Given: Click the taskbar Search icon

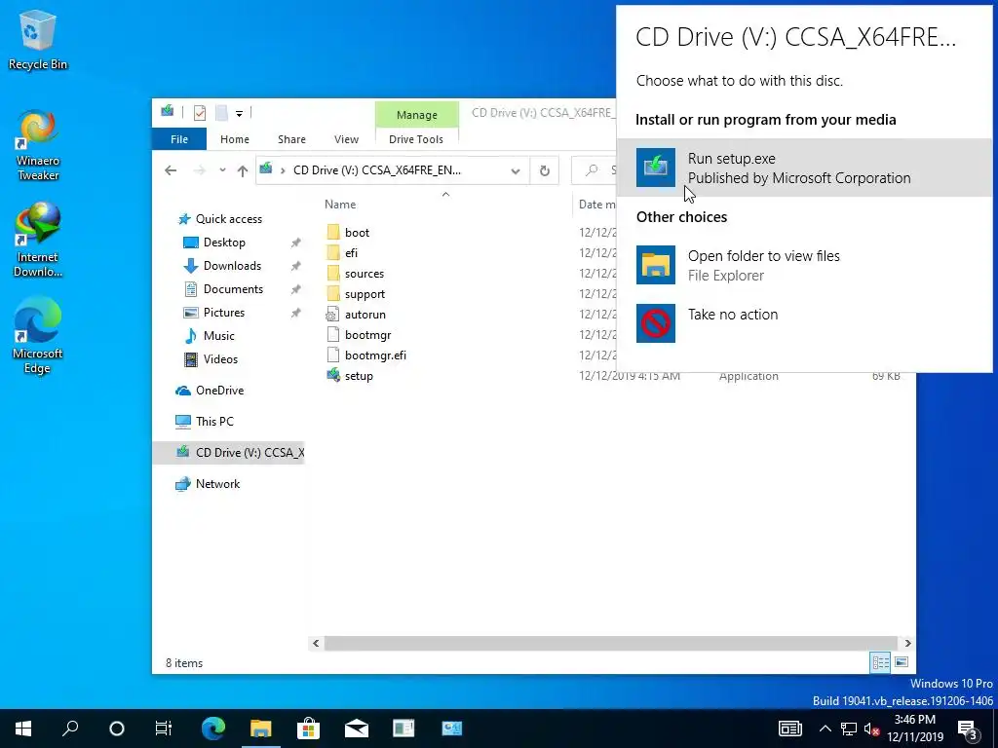Looking at the screenshot, I should click(x=70, y=729).
